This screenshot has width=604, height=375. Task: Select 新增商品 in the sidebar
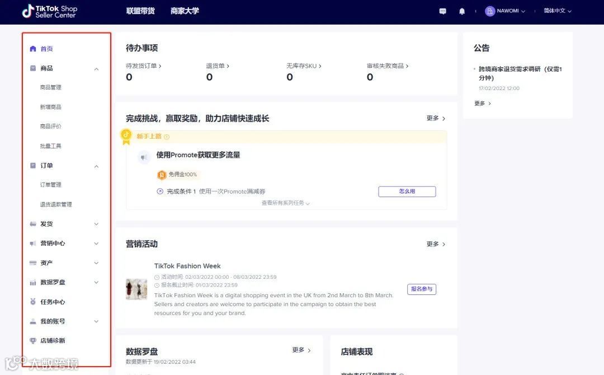coord(50,107)
